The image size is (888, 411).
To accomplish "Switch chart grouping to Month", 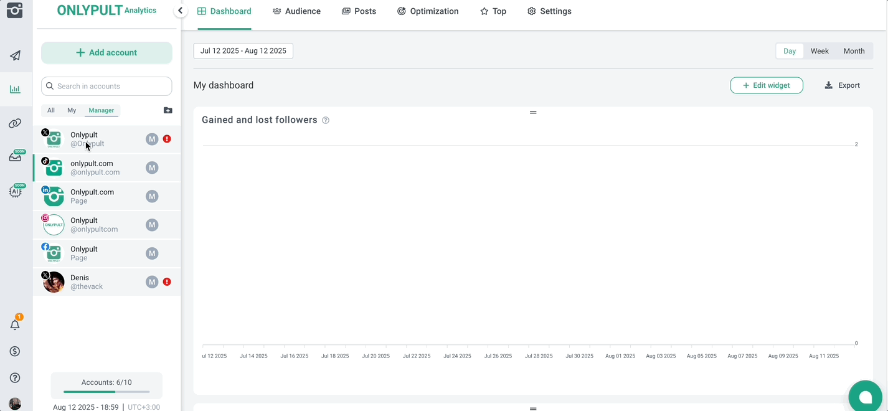I will 854,51.
